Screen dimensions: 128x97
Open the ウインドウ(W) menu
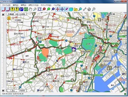point(46,5)
